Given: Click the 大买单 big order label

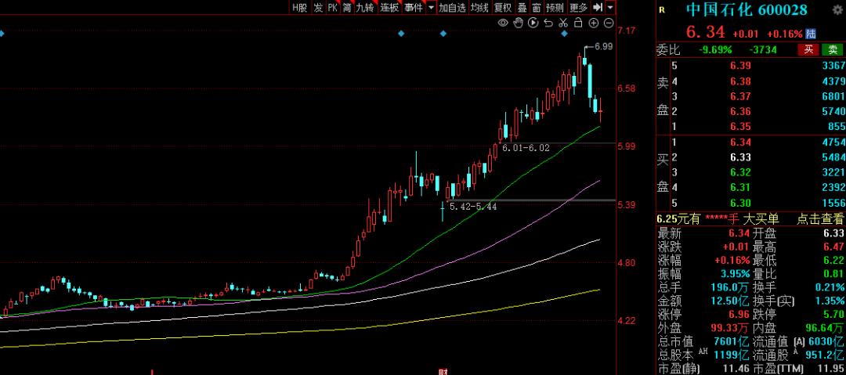Looking at the screenshot, I should (761, 219).
